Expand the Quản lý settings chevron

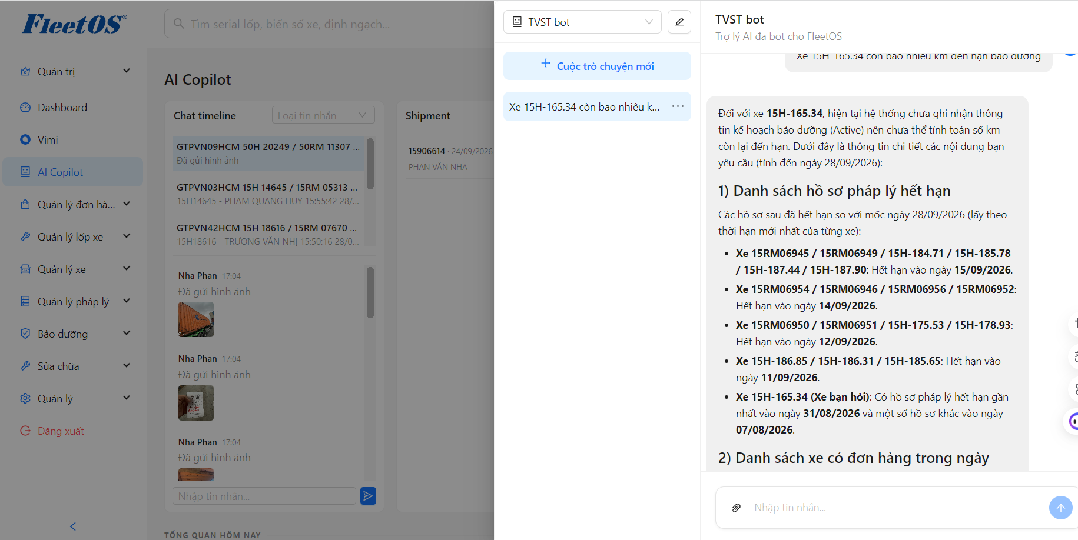(127, 398)
